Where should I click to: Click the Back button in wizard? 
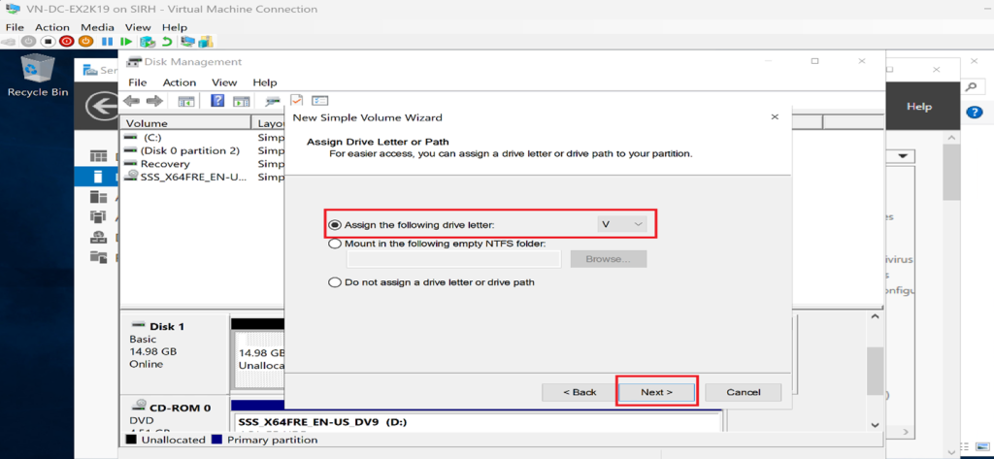pyautogui.click(x=580, y=392)
